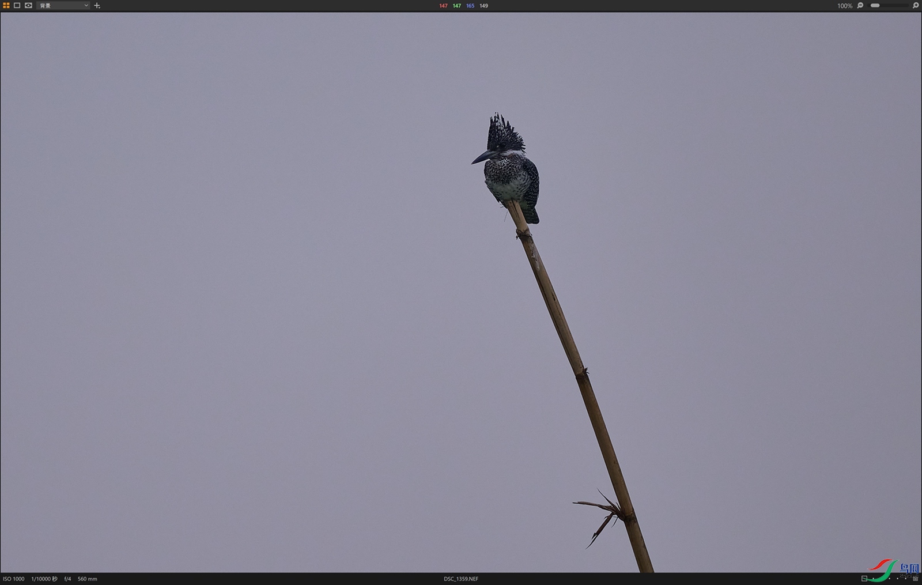Toggle the proofing eye icon
This screenshot has height=585, width=922.
(28, 5)
